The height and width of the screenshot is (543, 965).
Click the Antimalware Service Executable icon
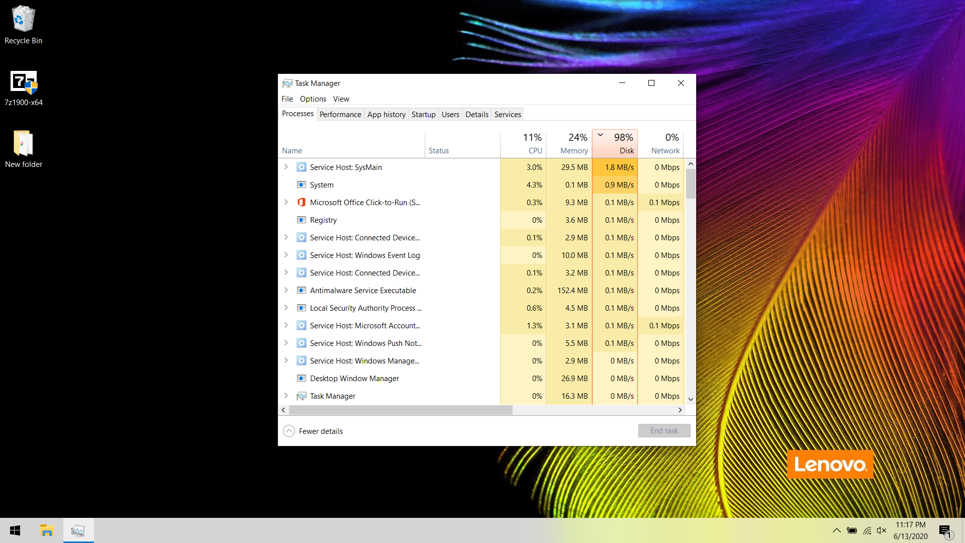click(301, 291)
